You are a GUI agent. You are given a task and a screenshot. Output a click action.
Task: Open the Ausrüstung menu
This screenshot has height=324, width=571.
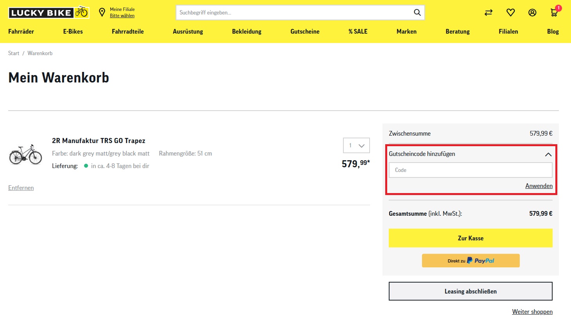pos(188,32)
